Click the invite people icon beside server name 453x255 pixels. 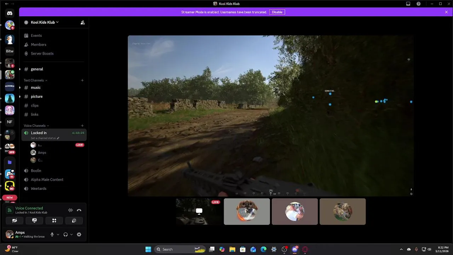[82, 22]
